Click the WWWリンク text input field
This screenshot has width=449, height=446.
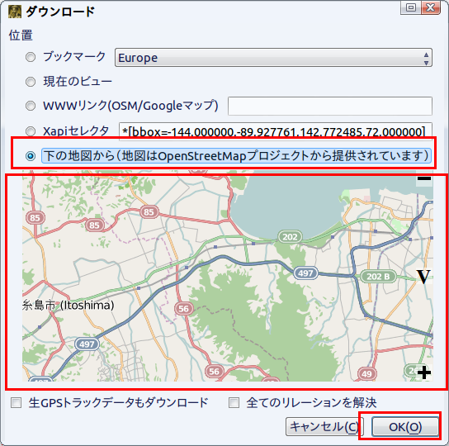pos(330,106)
